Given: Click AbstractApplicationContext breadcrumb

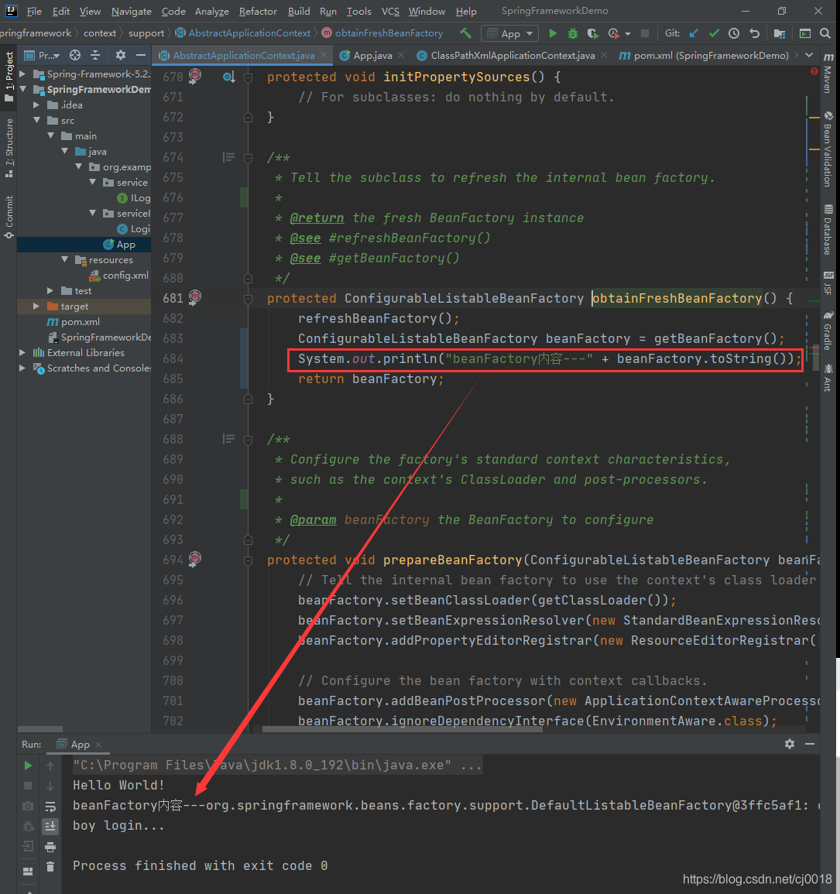Looking at the screenshot, I should 244,33.
